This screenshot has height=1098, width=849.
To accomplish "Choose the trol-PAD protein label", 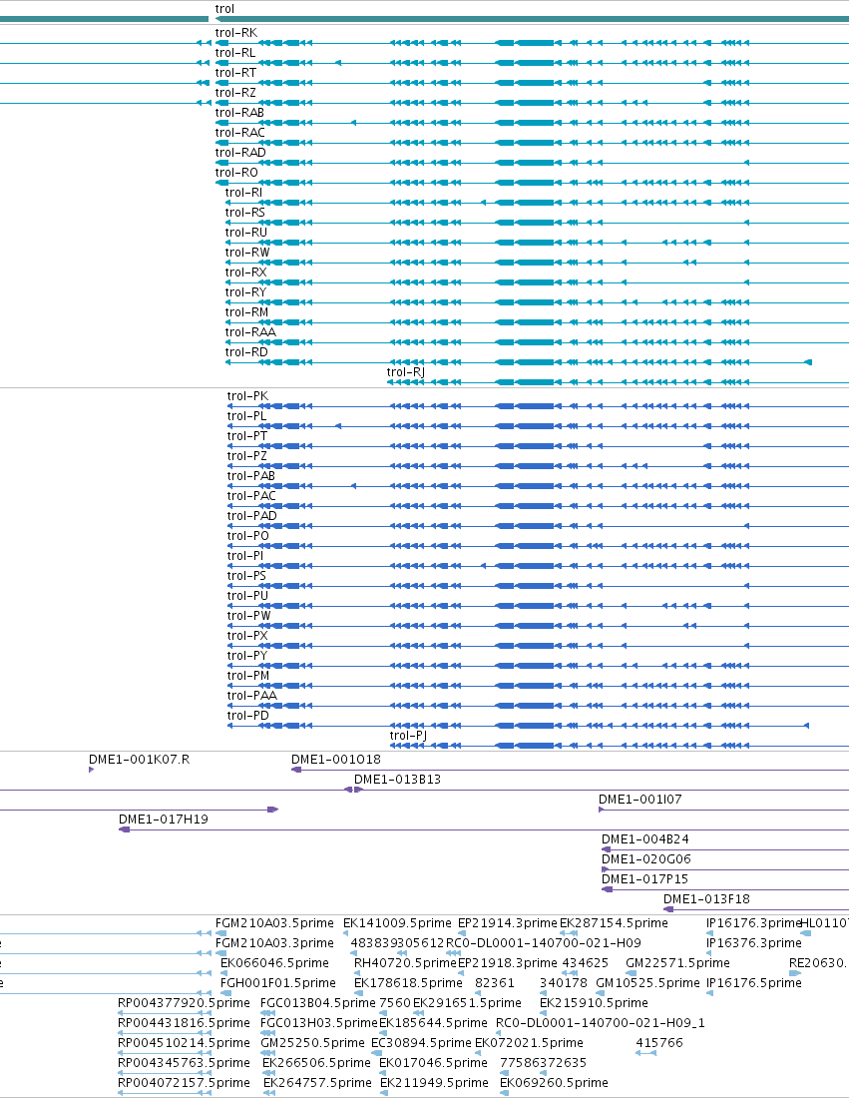I will (x=252, y=516).
